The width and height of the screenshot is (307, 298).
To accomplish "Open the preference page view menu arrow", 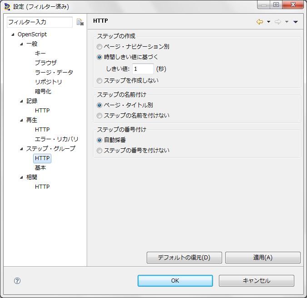I will tap(296, 22).
